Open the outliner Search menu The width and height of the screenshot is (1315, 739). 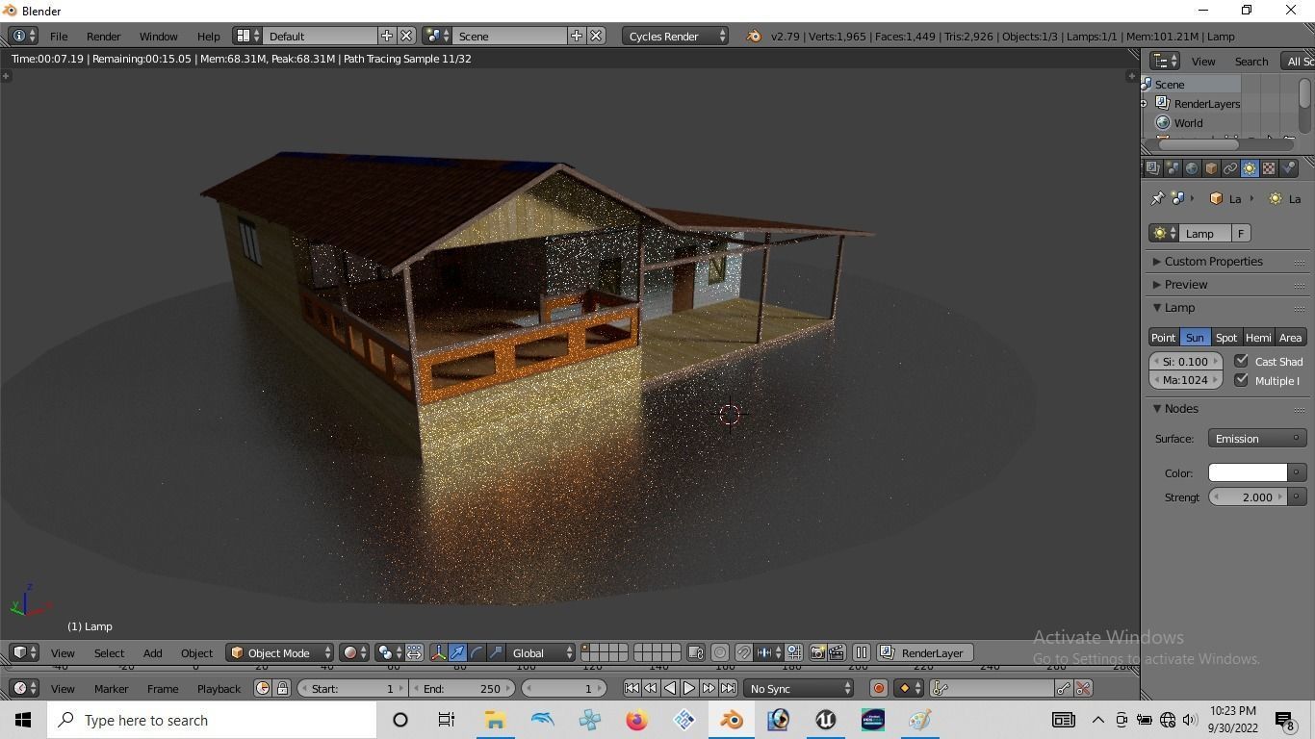(x=1251, y=62)
